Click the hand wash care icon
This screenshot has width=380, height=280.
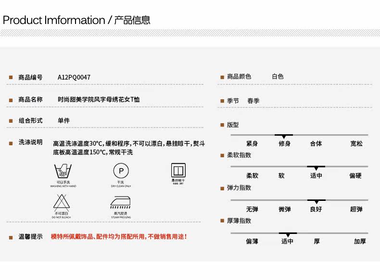point(63,171)
